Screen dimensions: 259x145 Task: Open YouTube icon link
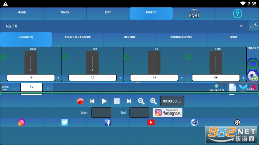point(151,122)
